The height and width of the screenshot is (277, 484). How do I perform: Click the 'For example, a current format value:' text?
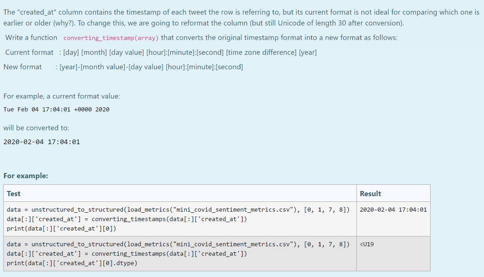click(x=62, y=96)
